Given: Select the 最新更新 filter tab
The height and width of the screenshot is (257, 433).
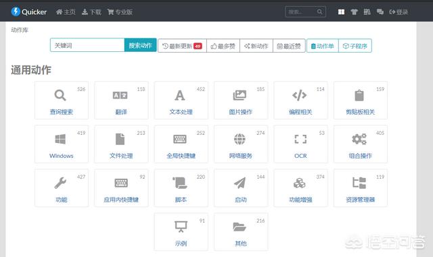Looking at the screenshot, I should (x=182, y=46).
